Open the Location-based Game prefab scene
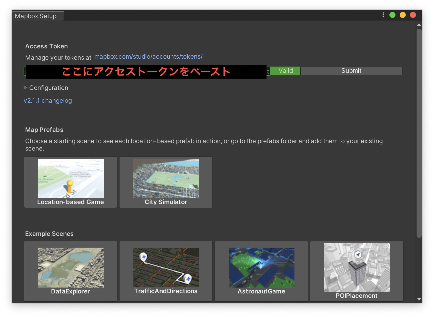 [71, 182]
